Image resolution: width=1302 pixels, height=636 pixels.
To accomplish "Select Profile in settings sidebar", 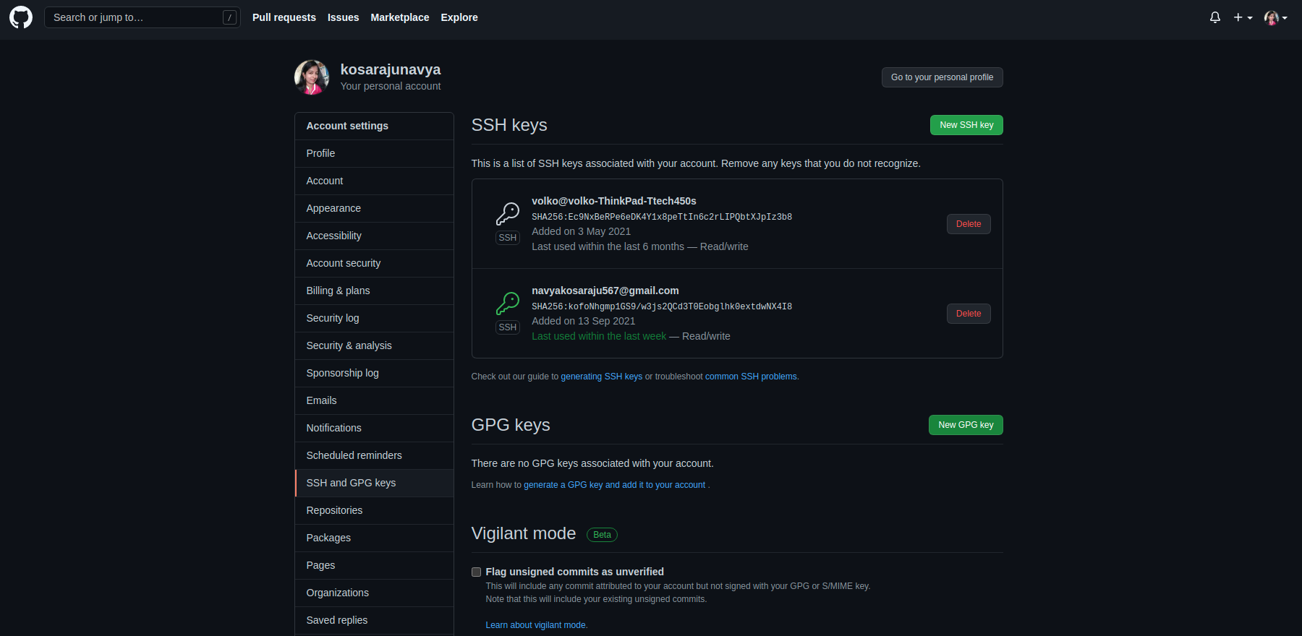I will coord(374,153).
